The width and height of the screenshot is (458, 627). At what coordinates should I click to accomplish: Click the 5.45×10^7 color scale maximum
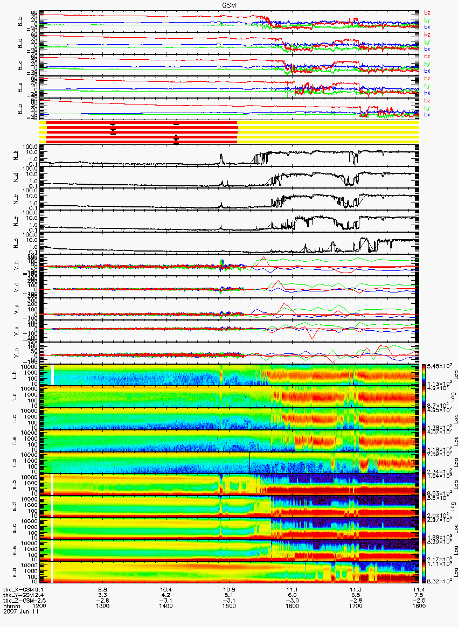click(x=439, y=366)
